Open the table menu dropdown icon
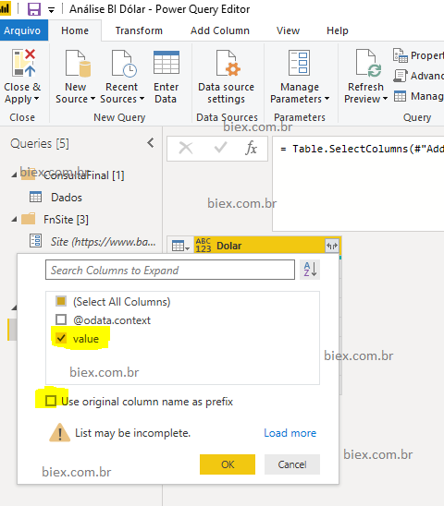This screenshot has width=444, height=506. (x=180, y=246)
